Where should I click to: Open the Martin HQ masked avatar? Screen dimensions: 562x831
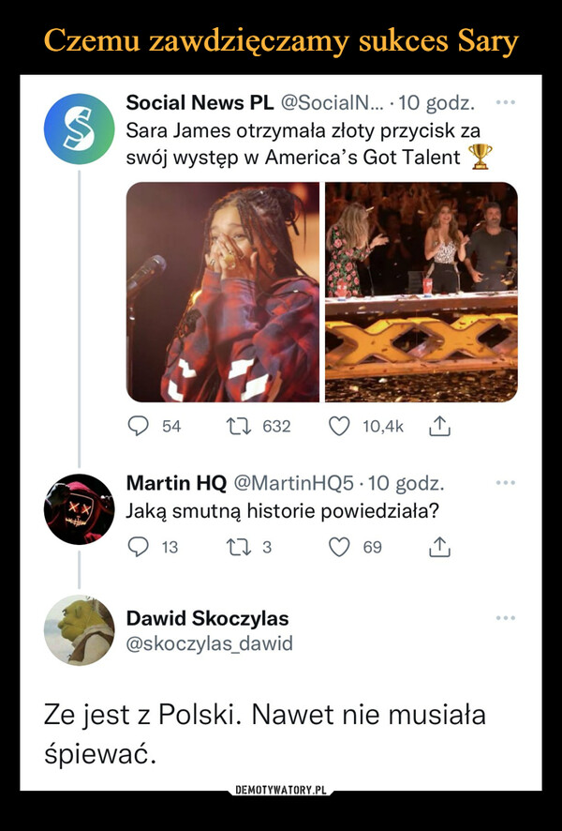coord(79,509)
